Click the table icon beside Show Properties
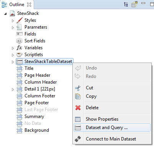154x147 pixels. [x=78, y=119]
